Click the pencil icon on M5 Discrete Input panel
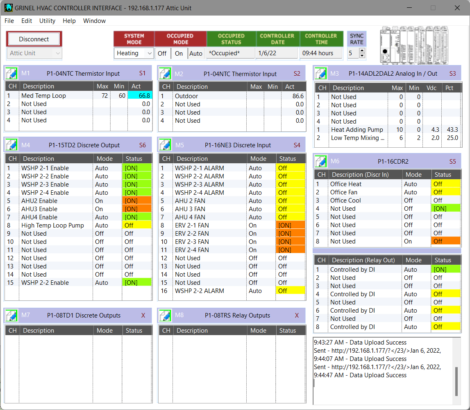This screenshot has height=410, width=470. pos(165,145)
